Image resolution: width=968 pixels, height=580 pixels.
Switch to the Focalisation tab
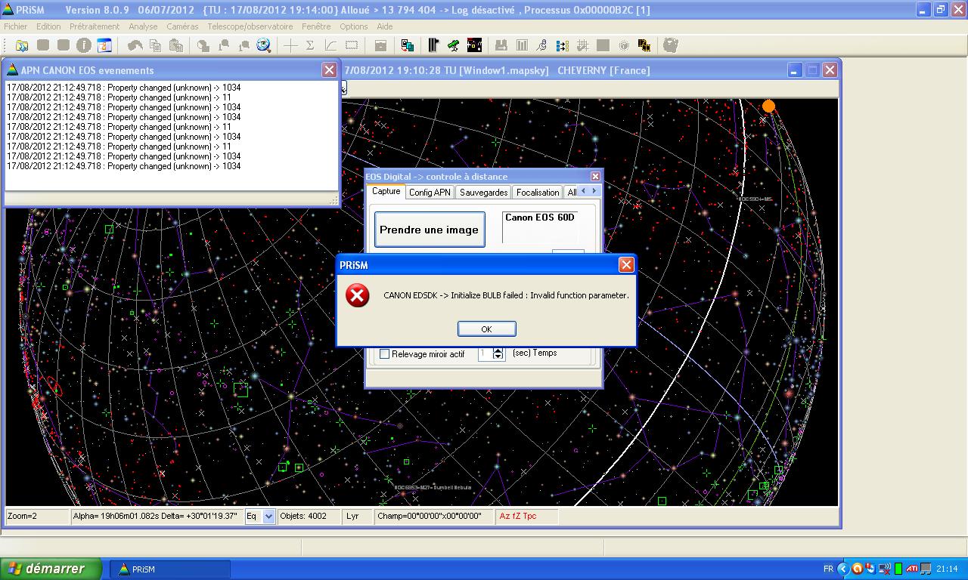coord(537,193)
